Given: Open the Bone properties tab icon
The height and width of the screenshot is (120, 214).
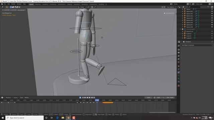Looking at the screenshot, I should click(x=179, y=79).
